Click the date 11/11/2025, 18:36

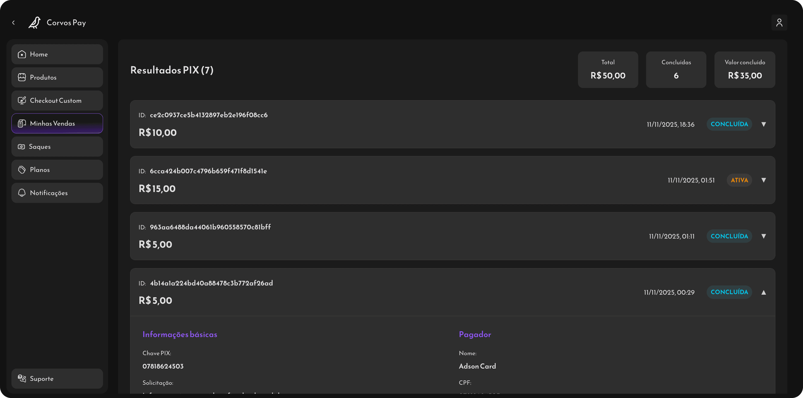tap(670, 125)
